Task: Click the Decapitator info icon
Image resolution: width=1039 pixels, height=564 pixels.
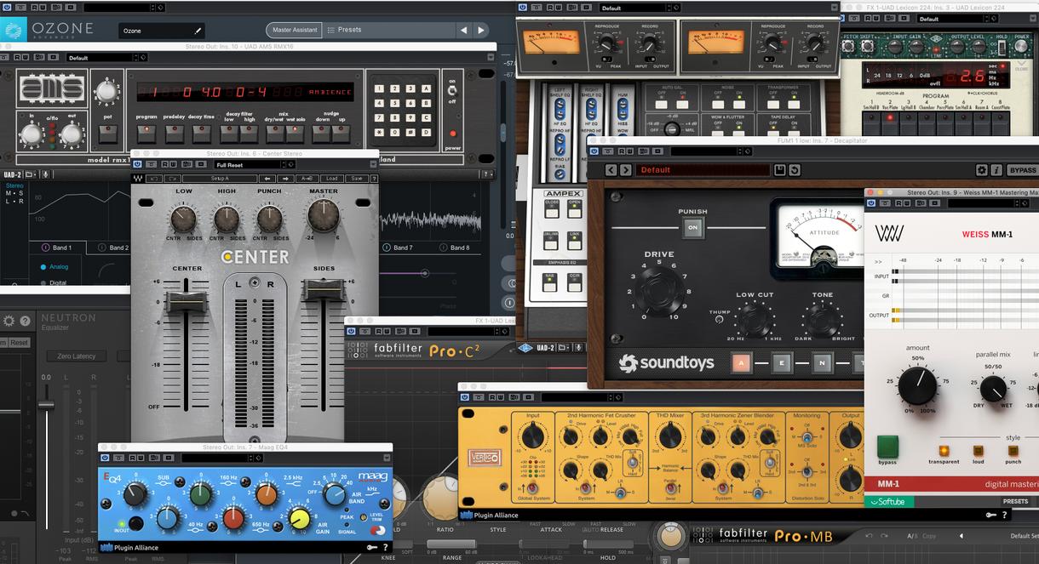Action: 996,170
